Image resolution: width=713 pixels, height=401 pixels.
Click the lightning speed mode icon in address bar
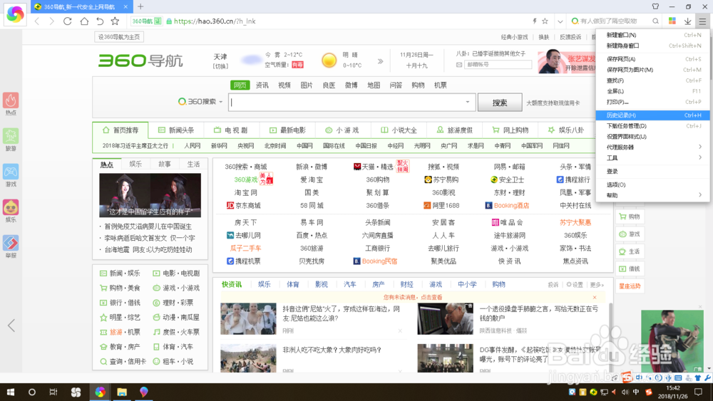[x=534, y=21]
